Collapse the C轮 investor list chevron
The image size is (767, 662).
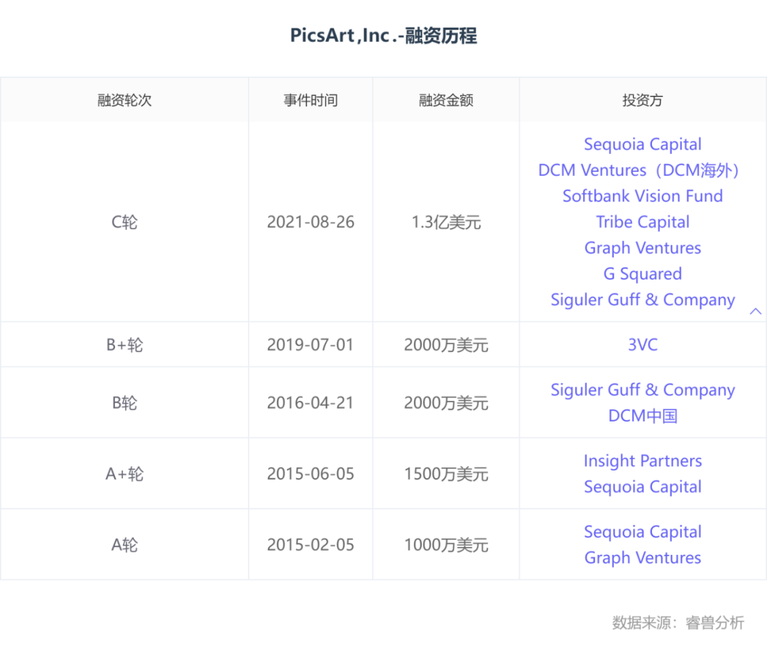(x=755, y=311)
